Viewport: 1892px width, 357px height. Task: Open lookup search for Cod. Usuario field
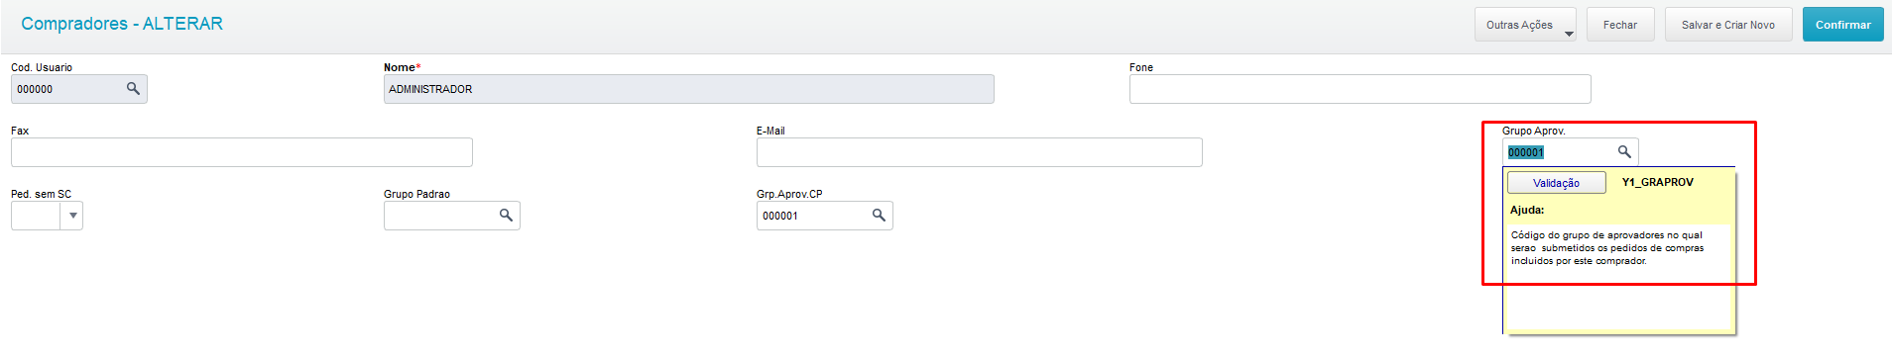coord(133,89)
